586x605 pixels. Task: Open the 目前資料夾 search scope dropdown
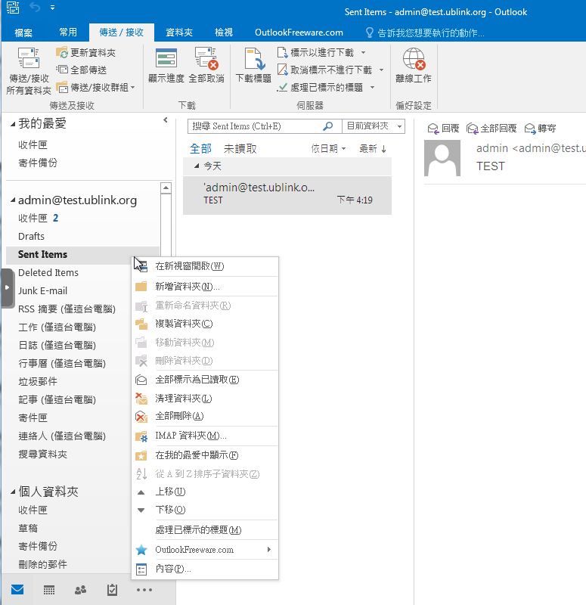pos(374,126)
